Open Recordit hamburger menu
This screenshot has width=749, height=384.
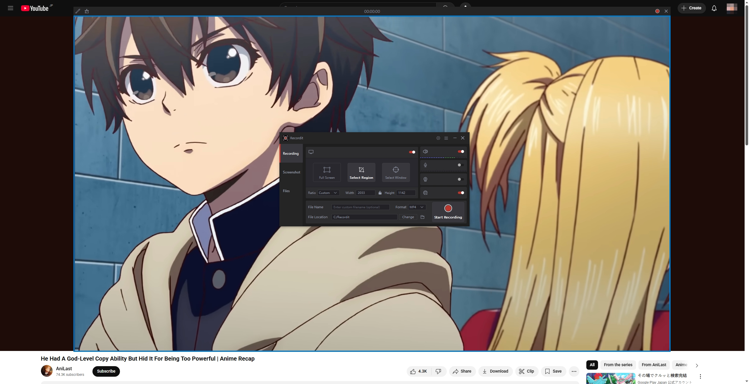(446, 138)
